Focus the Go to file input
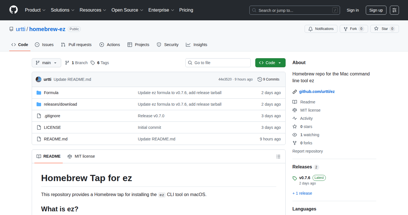 (218, 63)
